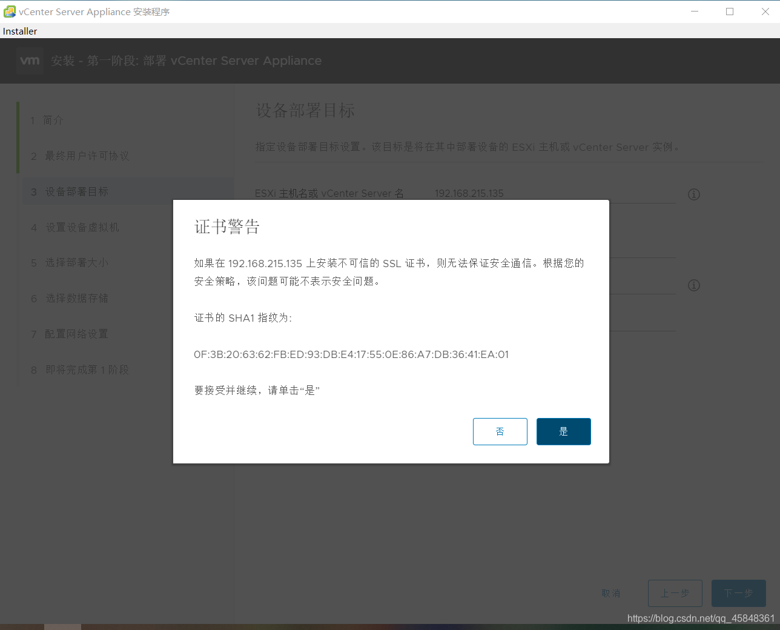
Task: Click the 下一步 (Next) button
Action: click(x=739, y=593)
